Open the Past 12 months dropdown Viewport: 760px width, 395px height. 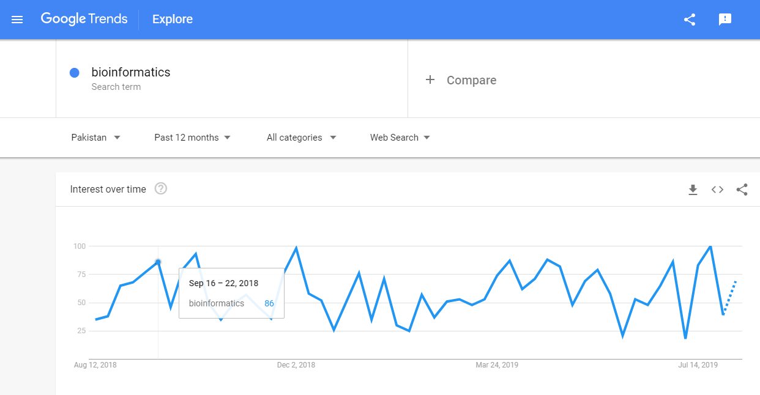tap(192, 138)
